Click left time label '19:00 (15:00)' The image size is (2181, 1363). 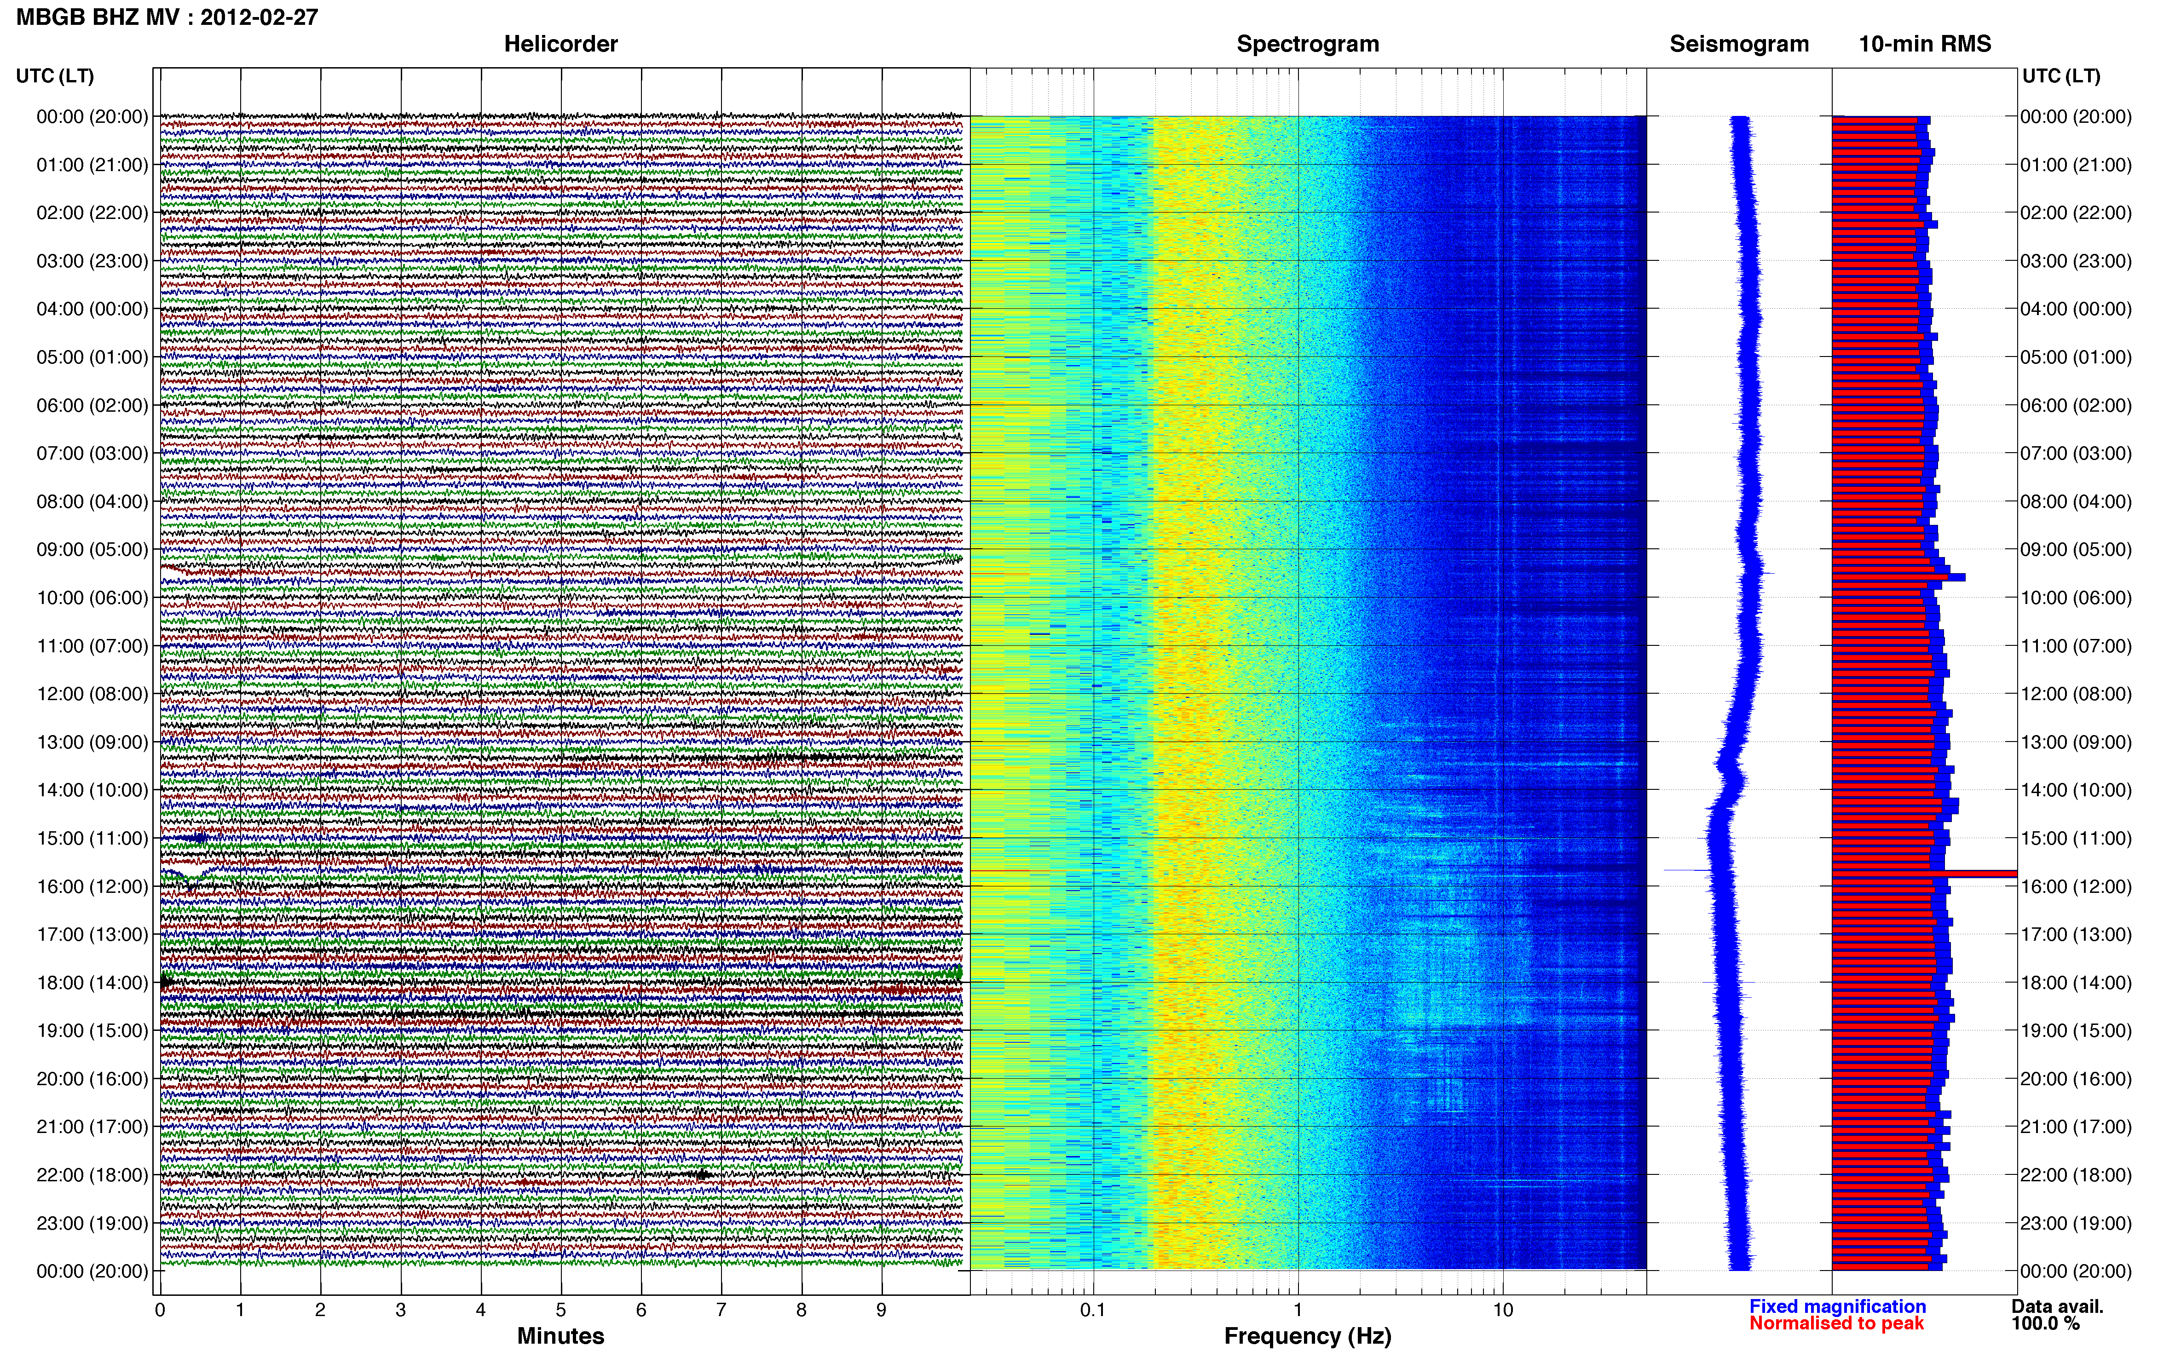click(x=92, y=1030)
